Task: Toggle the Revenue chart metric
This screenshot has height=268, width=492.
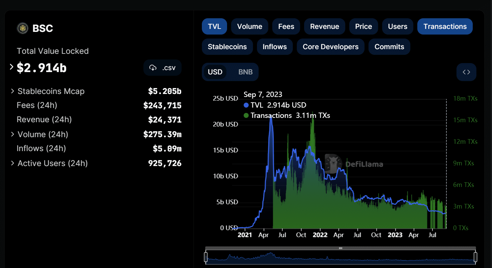Action: pos(325,27)
